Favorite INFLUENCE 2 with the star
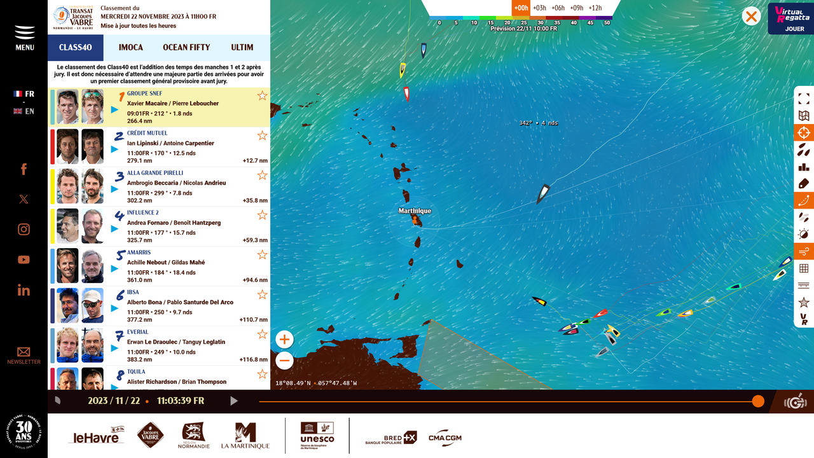The height and width of the screenshot is (458, 814). [x=262, y=215]
